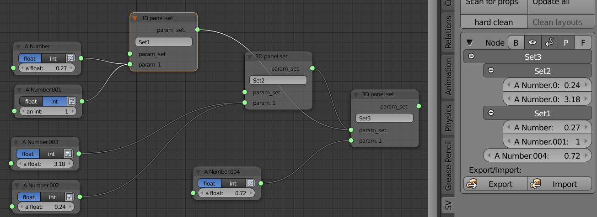Collapse A Number.001 node triangle
The height and width of the screenshot is (217, 597).
point(19,90)
